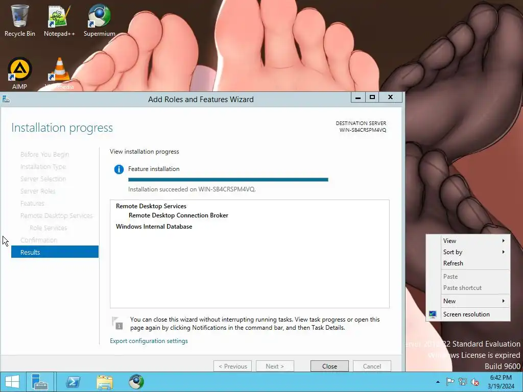Open the Recycle Bin desktop icon

pos(19,20)
